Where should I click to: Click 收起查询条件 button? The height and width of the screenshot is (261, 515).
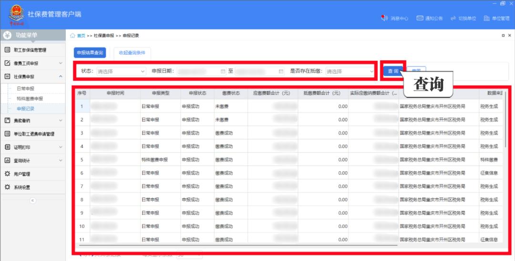point(132,53)
